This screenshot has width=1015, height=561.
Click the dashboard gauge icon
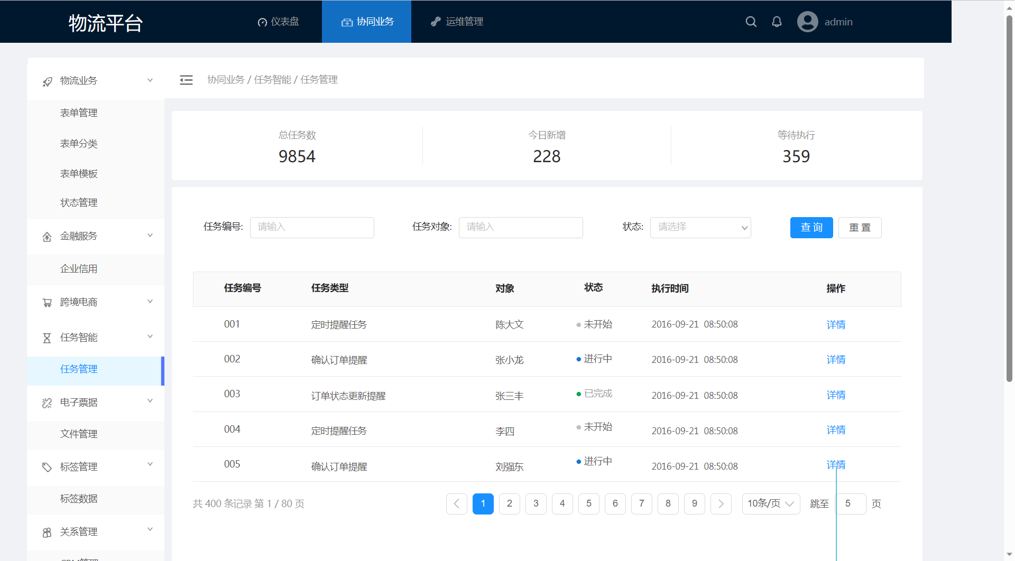262,22
